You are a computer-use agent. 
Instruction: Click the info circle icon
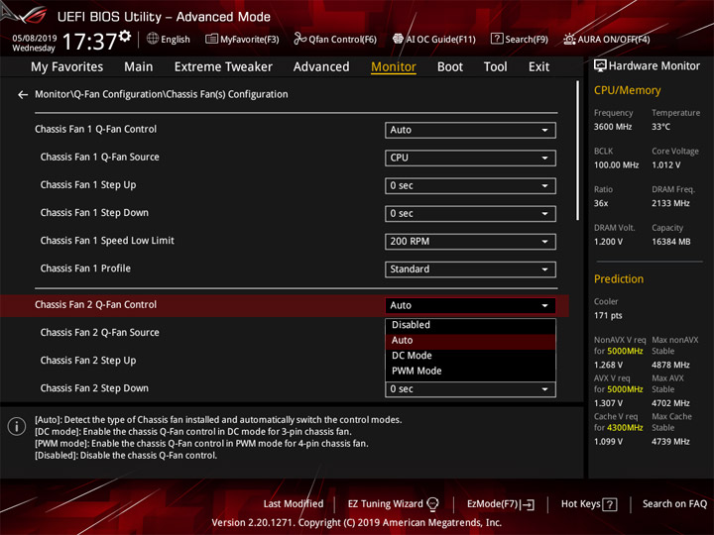pyautogui.click(x=17, y=427)
